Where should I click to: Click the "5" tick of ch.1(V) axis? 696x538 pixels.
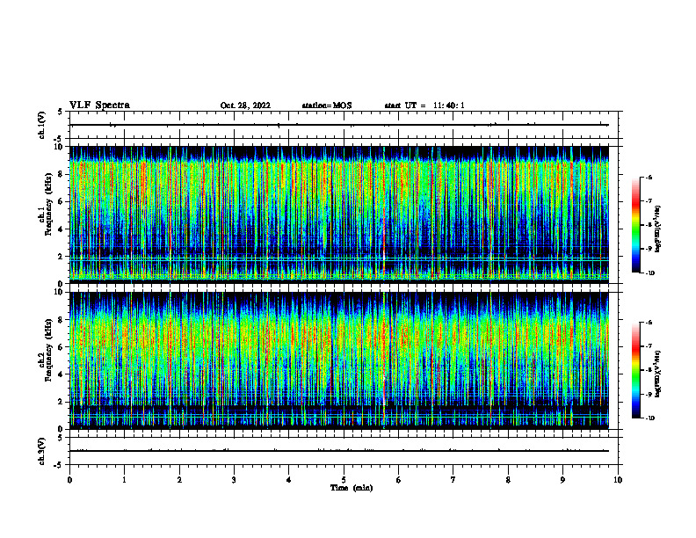61,113
